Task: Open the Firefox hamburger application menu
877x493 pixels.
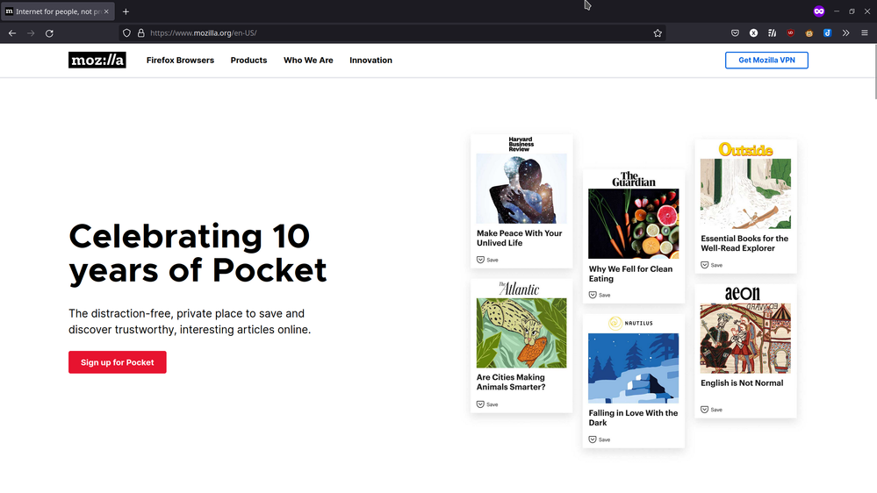Action: click(x=864, y=33)
